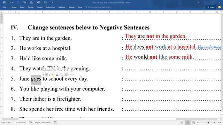Toggle Italic in the mini toolbar
Viewport: 223px width, 125px height.
[46, 75]
